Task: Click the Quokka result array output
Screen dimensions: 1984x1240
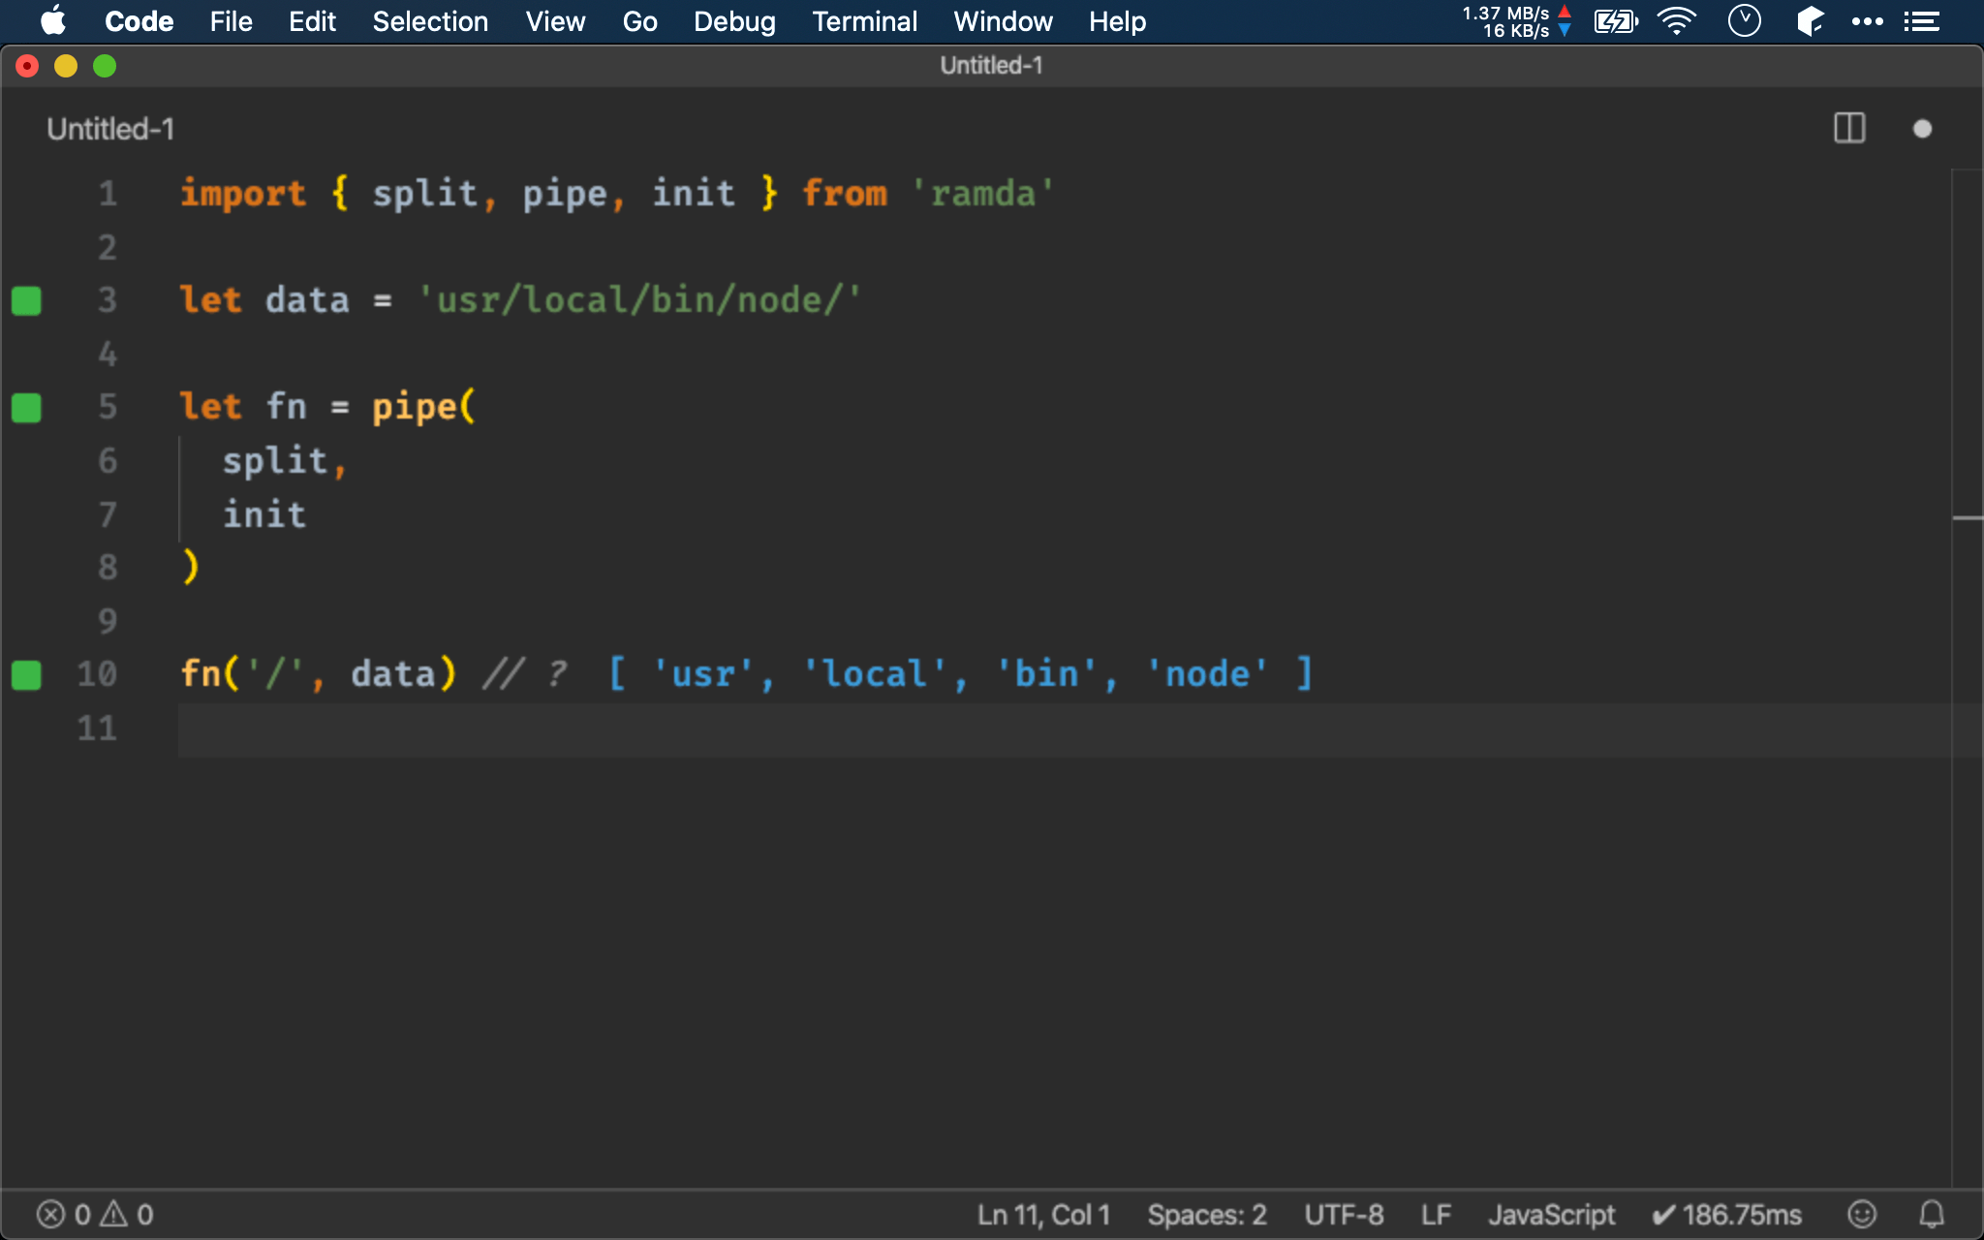Action: pyautogui.click(x=961, y=674)
